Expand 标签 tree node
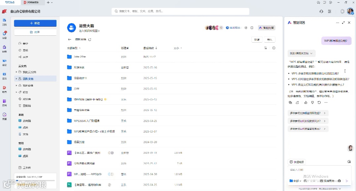 click(x=17, y=92)
